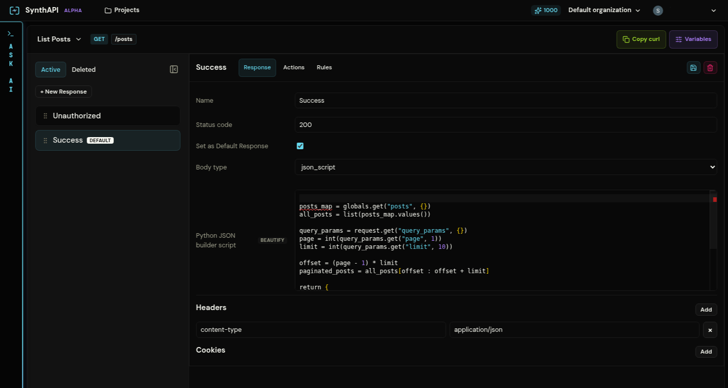Screen dimensions: 728x388
Task: Collapse the responses sidebar panel
Action: click(174, 69)
